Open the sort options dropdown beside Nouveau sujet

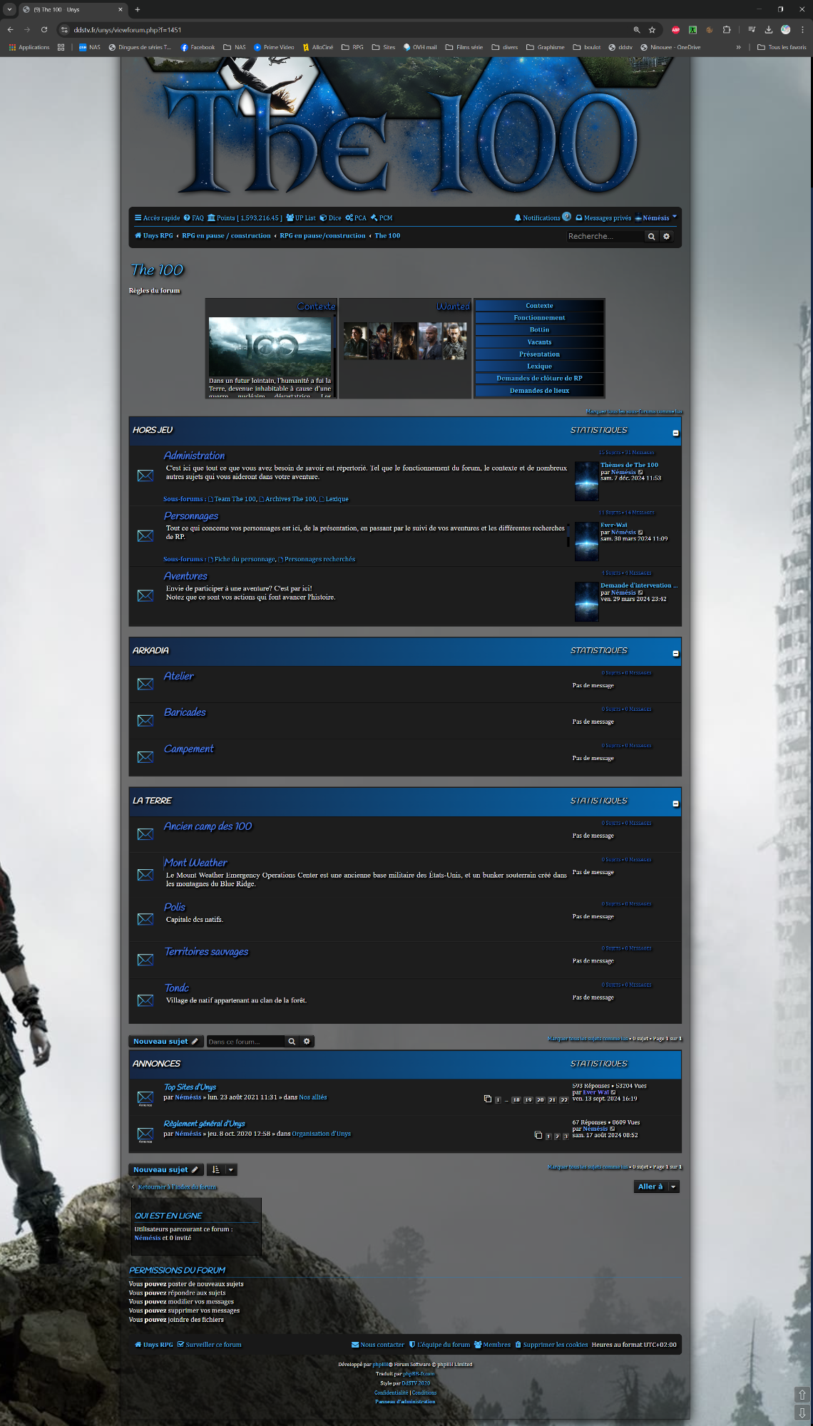[222, 1170]
